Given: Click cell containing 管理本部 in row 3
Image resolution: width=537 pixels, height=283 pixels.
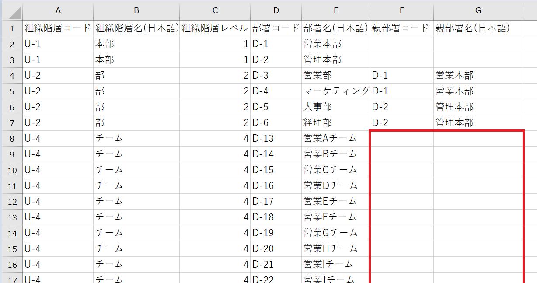Looking at the screenshot, I should click(x=335, y=60).
